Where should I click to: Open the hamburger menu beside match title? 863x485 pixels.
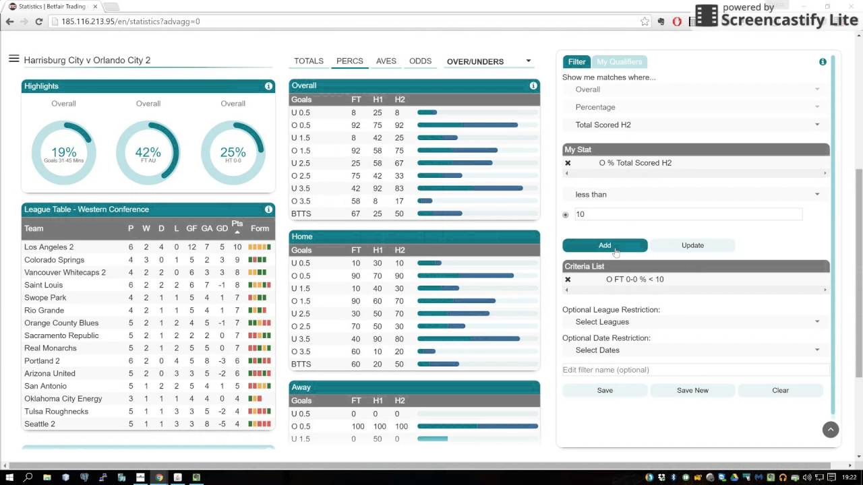pyautogui.click(x=13, y=59)
